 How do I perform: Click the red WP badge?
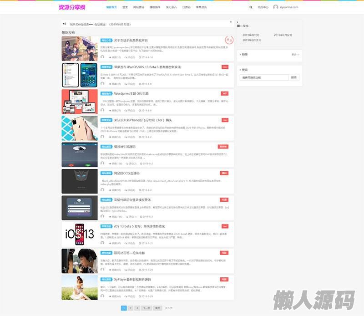coord(224,93)
